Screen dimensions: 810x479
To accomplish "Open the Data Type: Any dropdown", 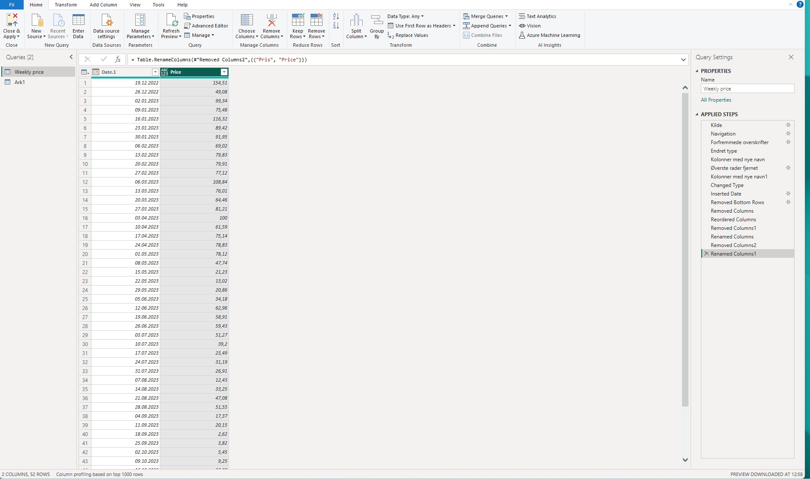I will [x=405, y=16].
